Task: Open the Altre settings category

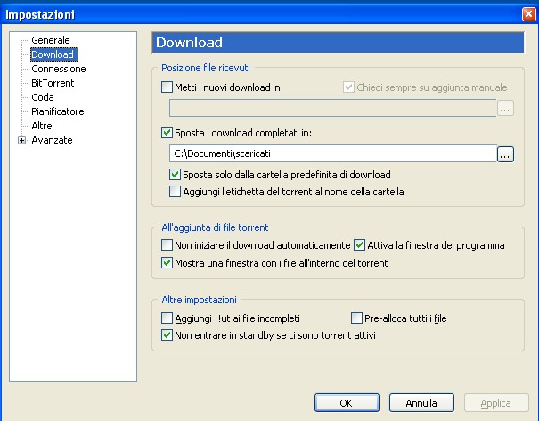Action: [42, 126]
